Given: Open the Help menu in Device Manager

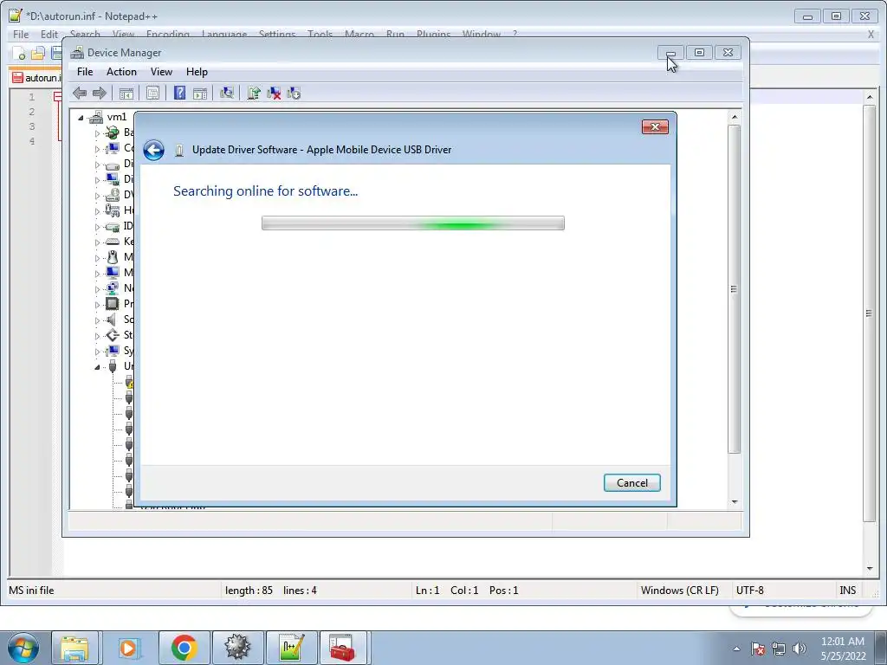Looking at the screenshot, I should click(x=197, y=72).
